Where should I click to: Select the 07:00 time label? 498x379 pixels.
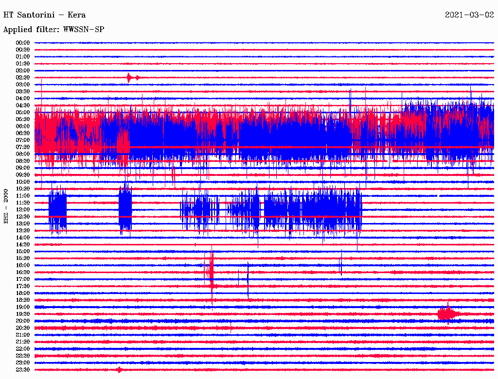coord(23,140)
